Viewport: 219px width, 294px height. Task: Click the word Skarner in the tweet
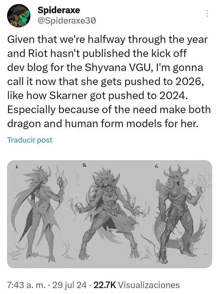click(x=68, y=95)
